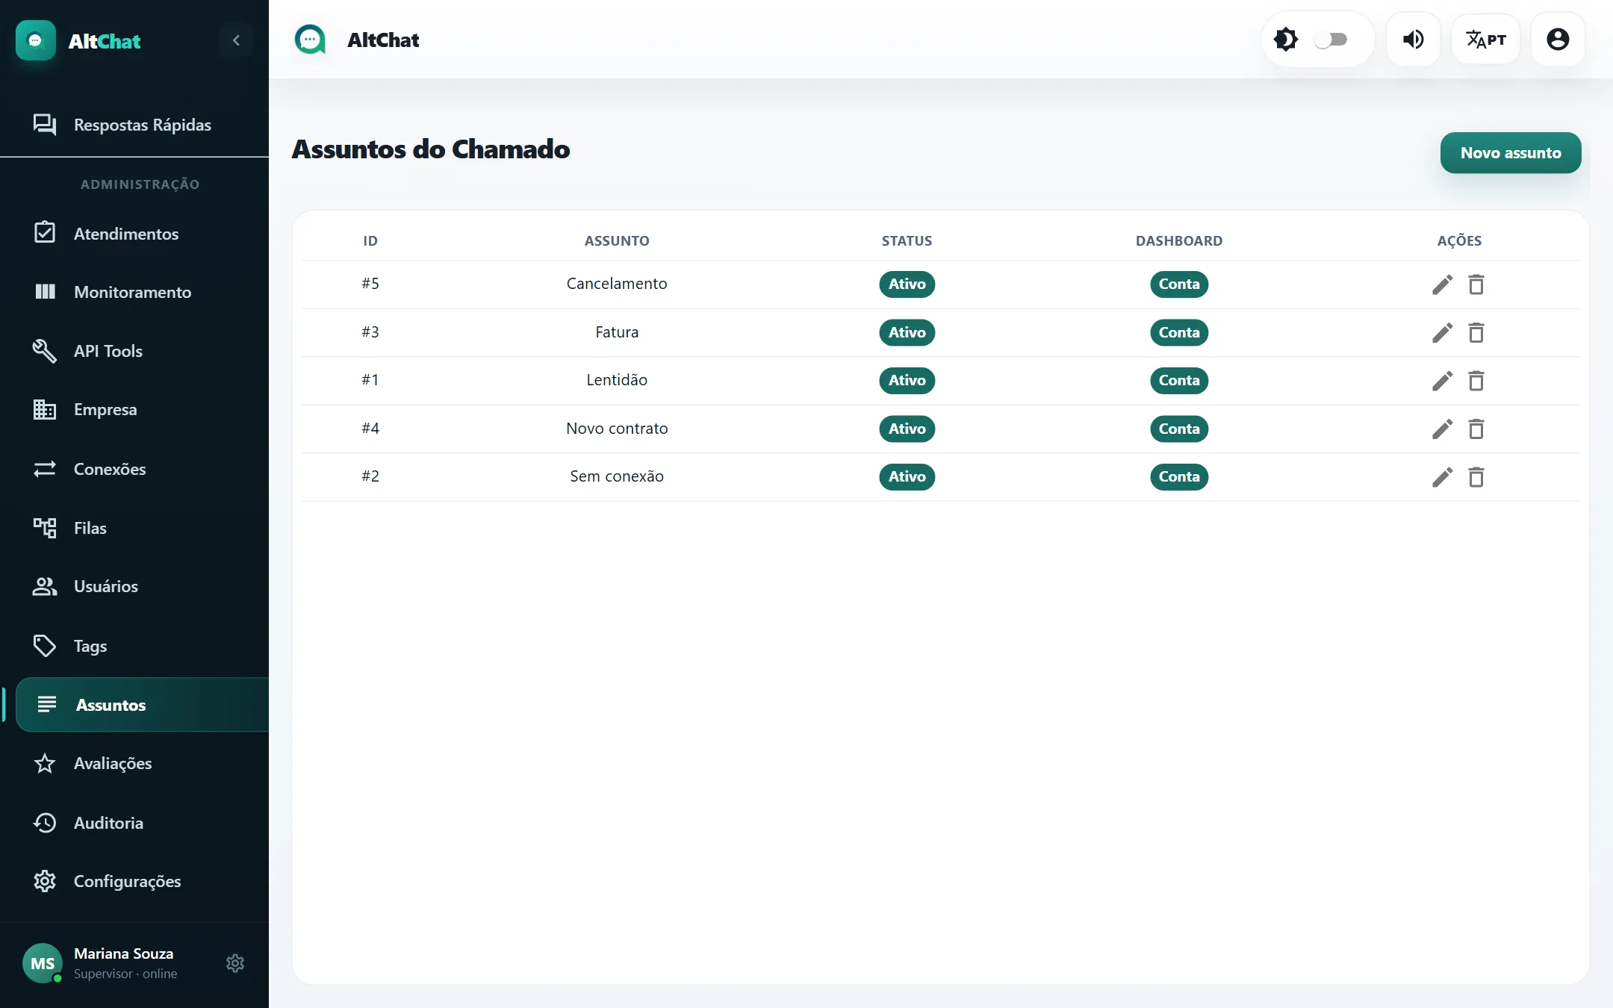Collapse the sidebar with chevron
This screenshot has height=1008, width=1613.
point(236,40)
